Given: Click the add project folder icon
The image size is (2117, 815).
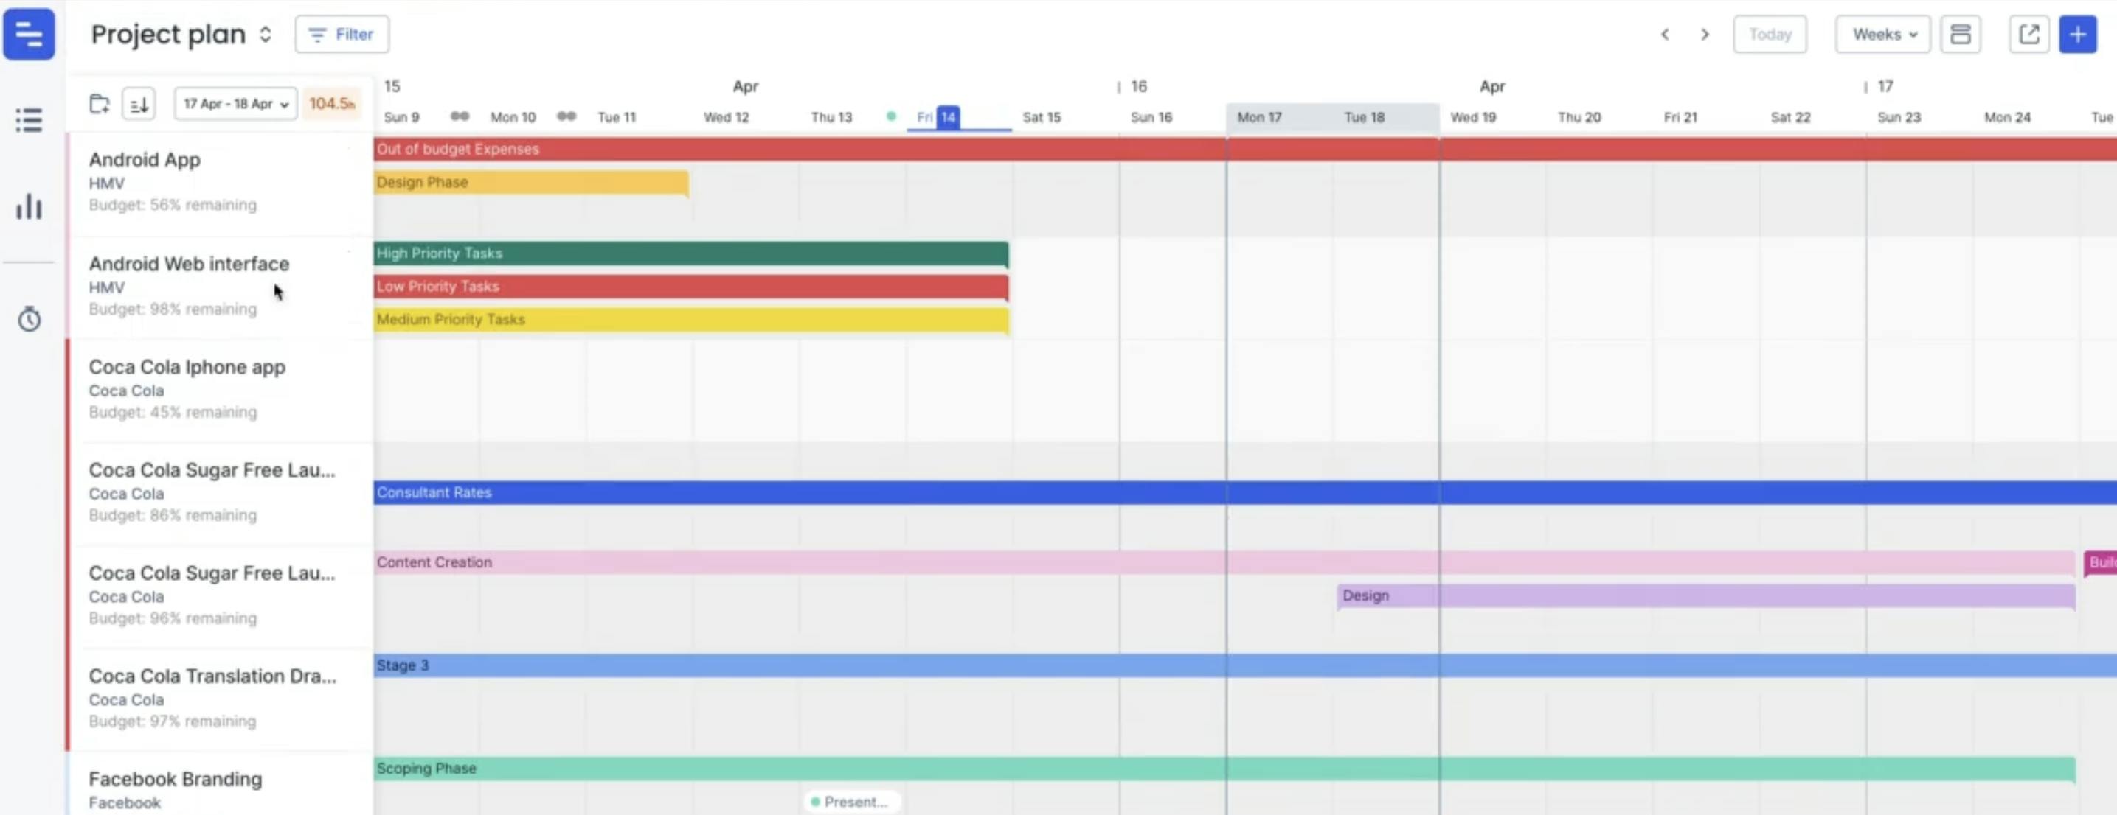Looking at the screenshot, I should click(x=100, y=103).
